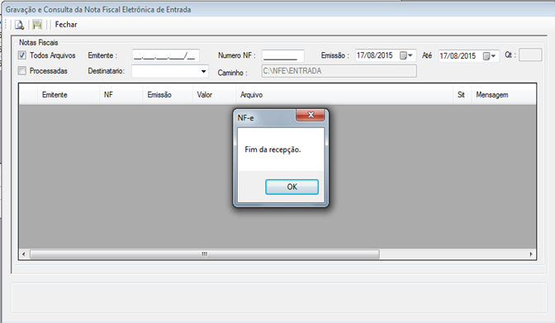Click the scrollbar right arrow
Screen dimensions: 555x323
531,254
